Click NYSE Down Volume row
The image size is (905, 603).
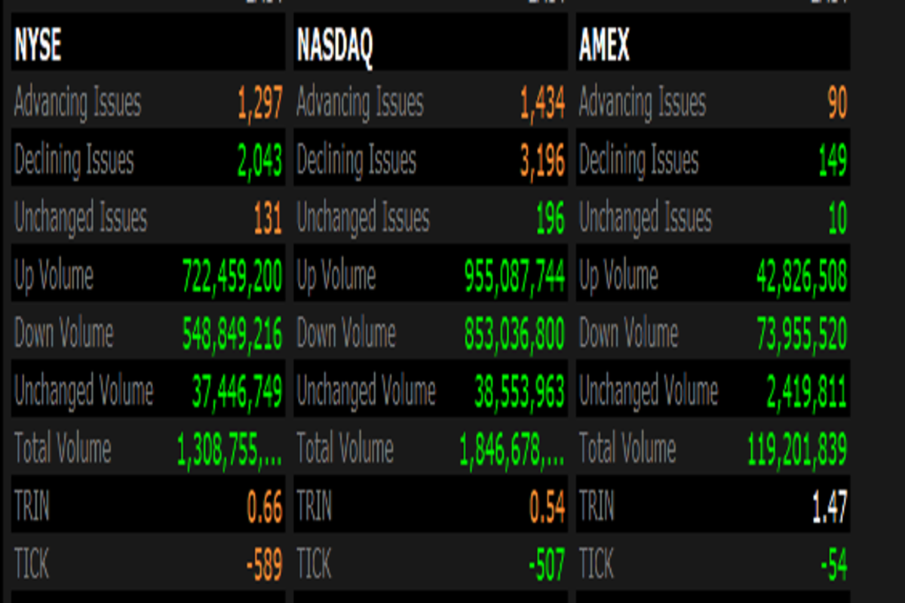click(148, 334)
